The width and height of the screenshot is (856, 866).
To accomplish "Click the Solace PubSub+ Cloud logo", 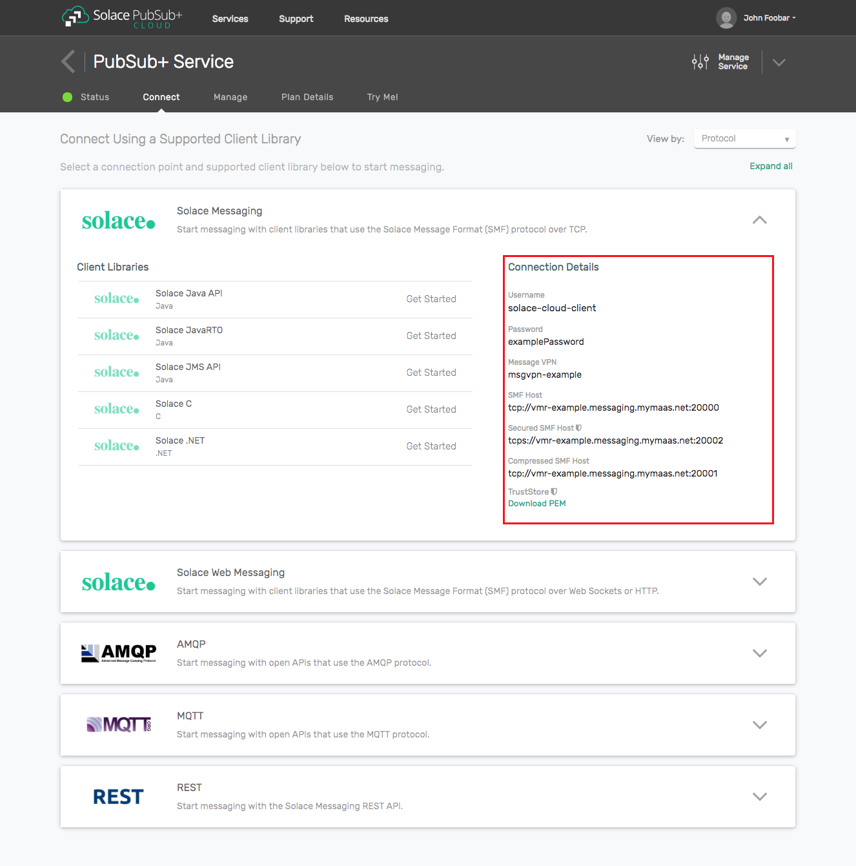I will point(122,17).
